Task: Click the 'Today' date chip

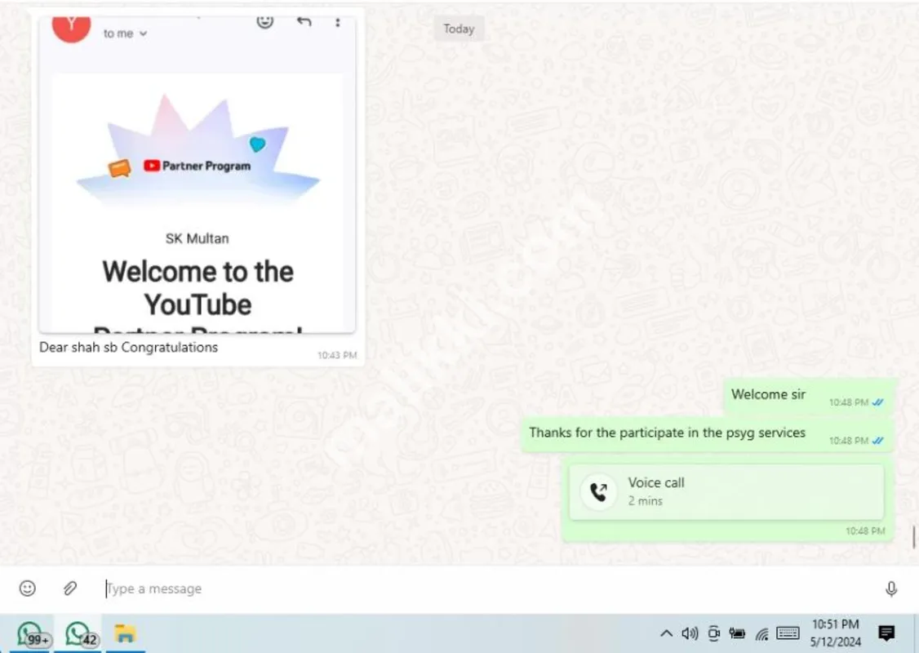Action: 459,28
